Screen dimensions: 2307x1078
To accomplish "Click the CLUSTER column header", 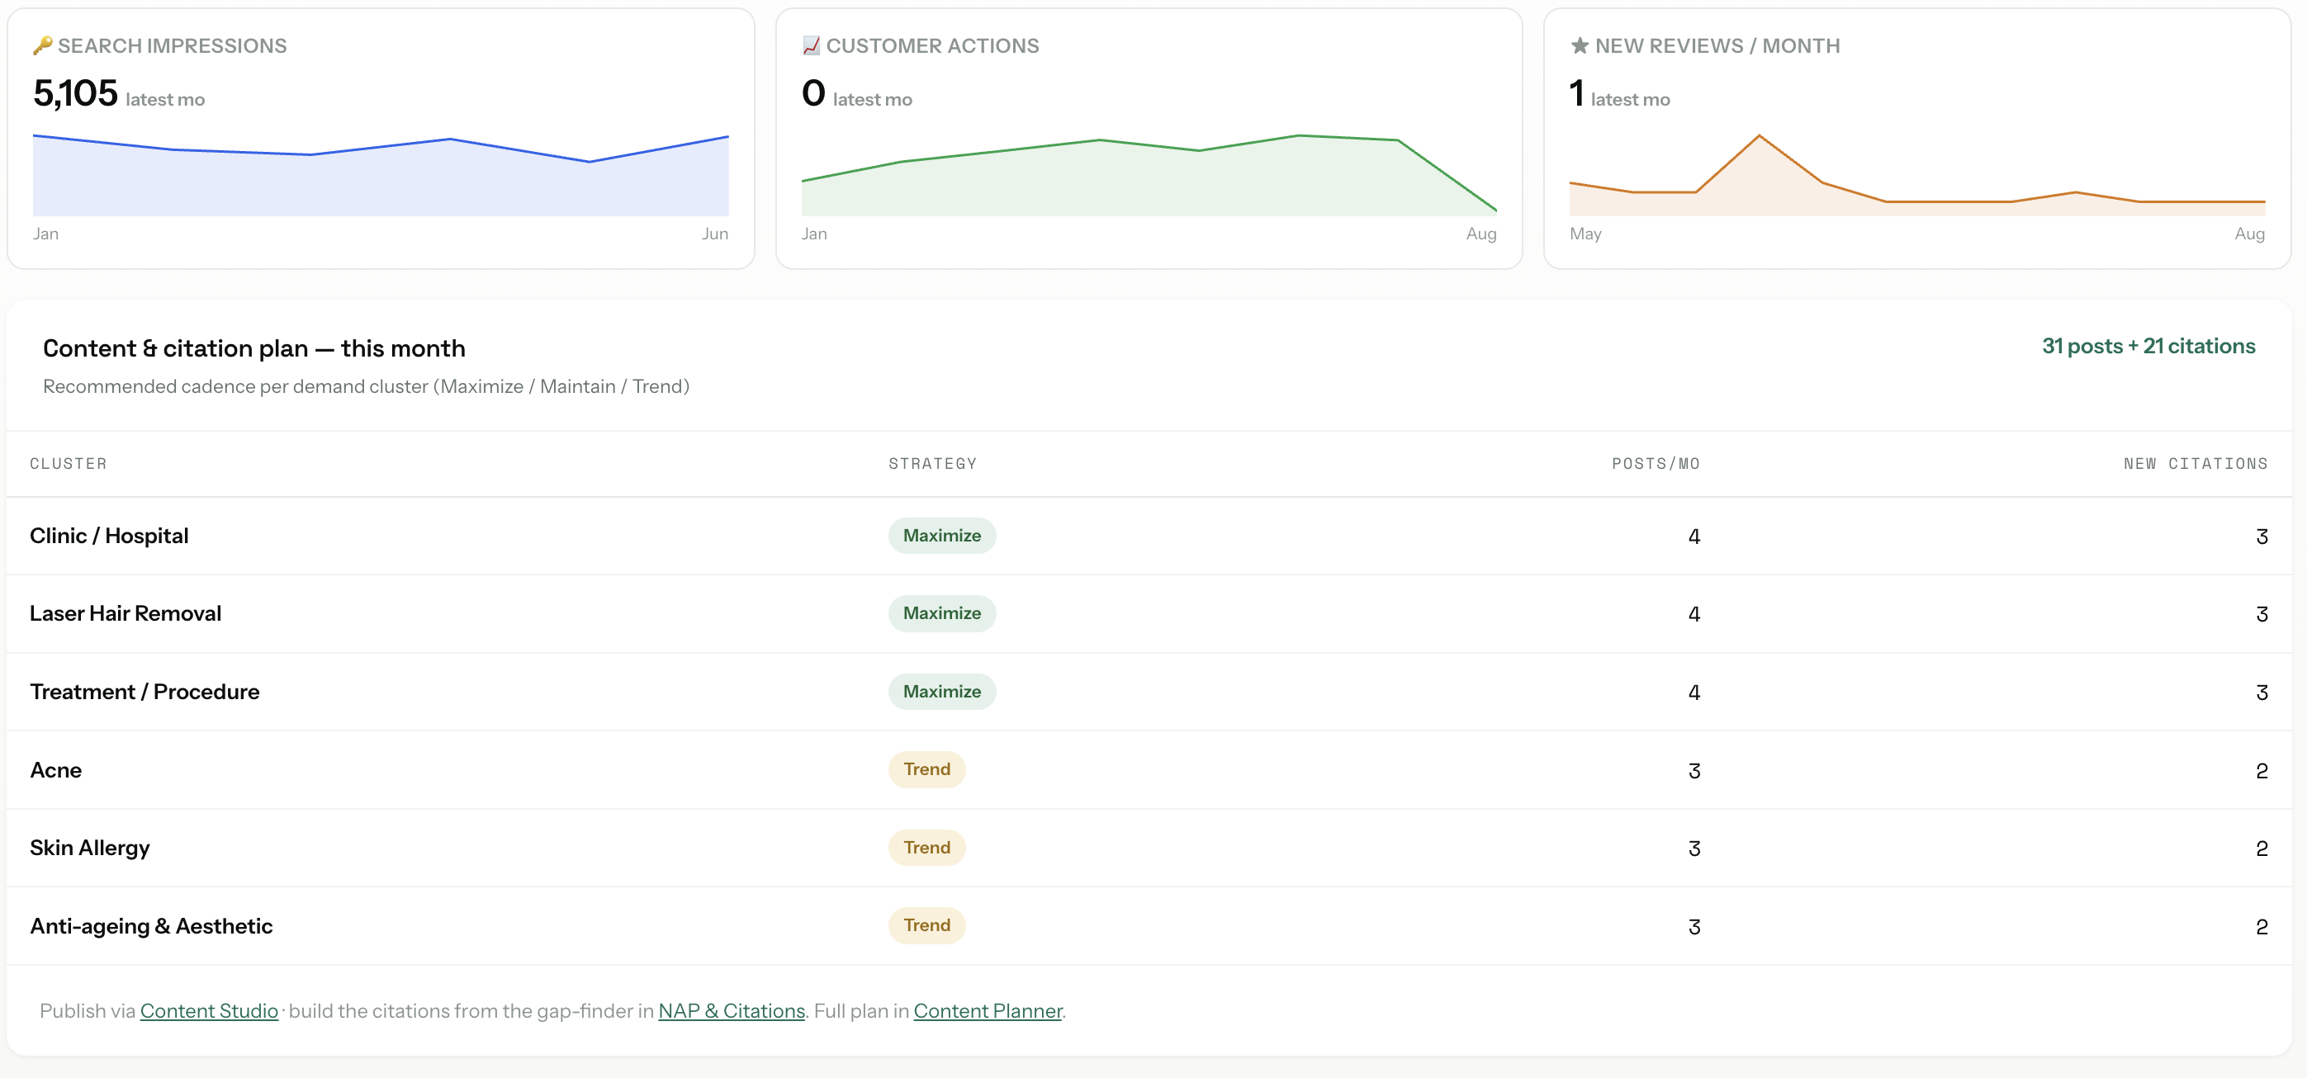I will pyautogui.click(x=68, y=464).
